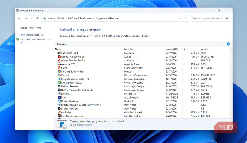Screen dimensions: 247x143
Task: Refresh the Programs and Features list
Action: click(x=186, y=18)
